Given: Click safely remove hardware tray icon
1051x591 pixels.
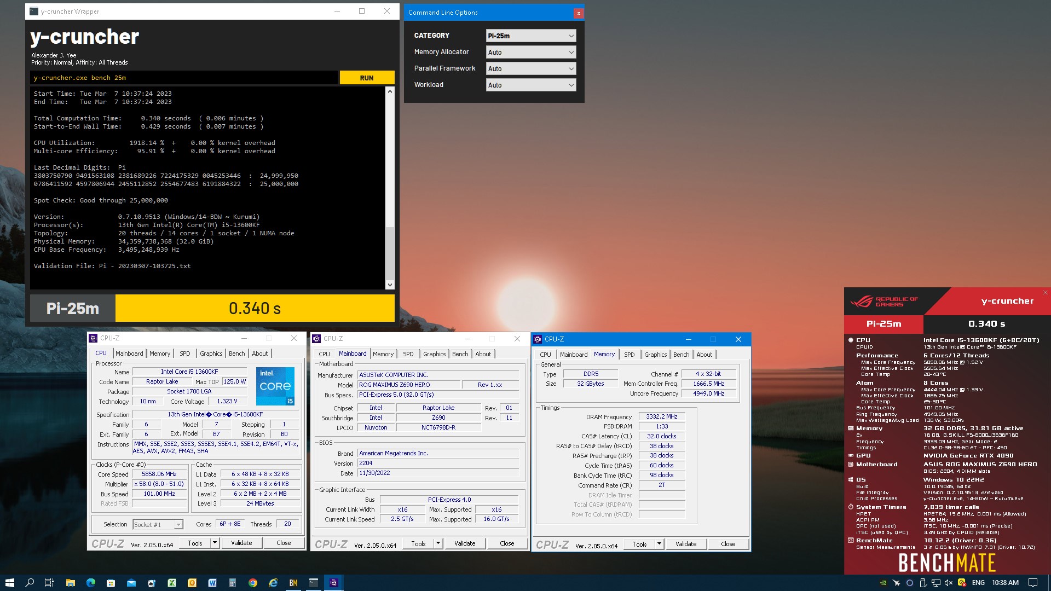Looking at the screenshot, I should [922, 583].
